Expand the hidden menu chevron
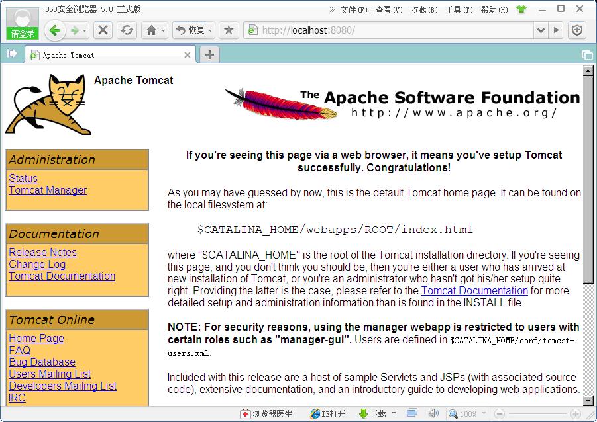The image size is (597, 422). point(332,10)
